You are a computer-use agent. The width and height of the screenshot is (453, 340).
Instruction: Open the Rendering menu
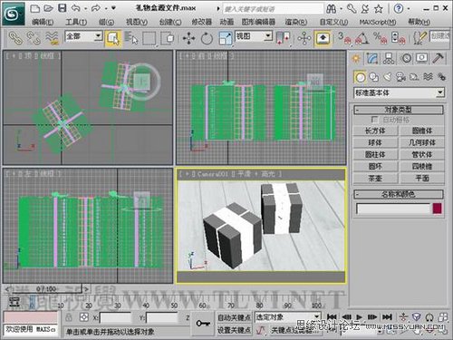(296, 22)
